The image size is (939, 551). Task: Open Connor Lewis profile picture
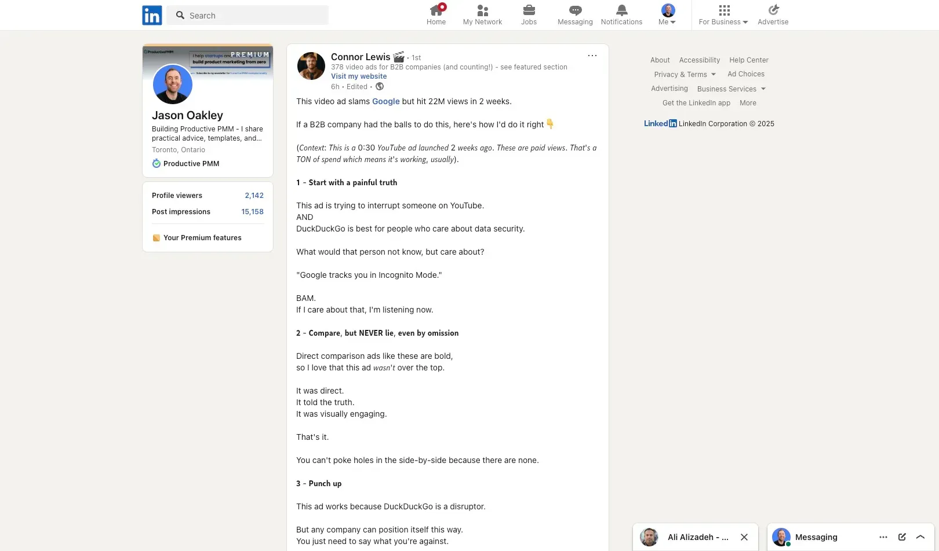coord(311,66)
